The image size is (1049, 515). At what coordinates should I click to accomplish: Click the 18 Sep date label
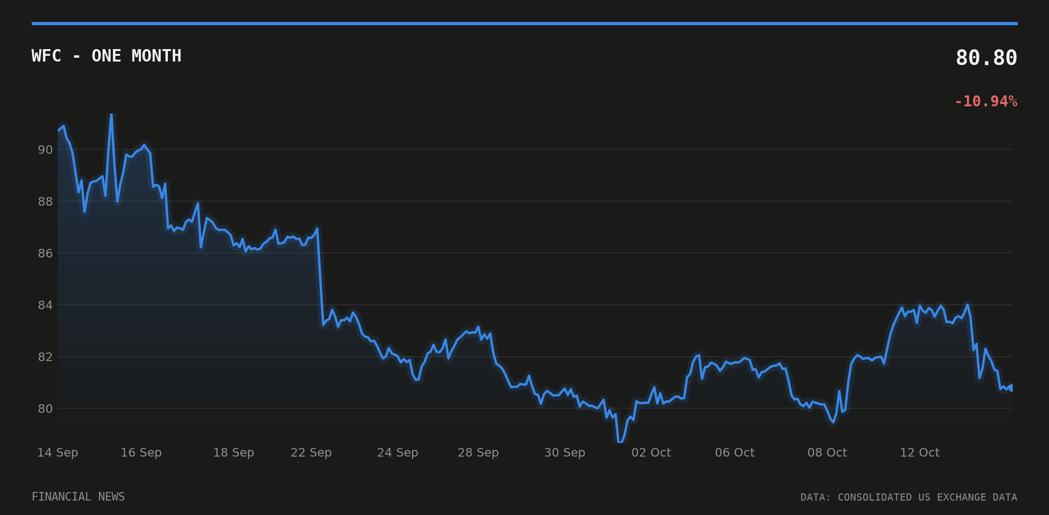(234, 453)
